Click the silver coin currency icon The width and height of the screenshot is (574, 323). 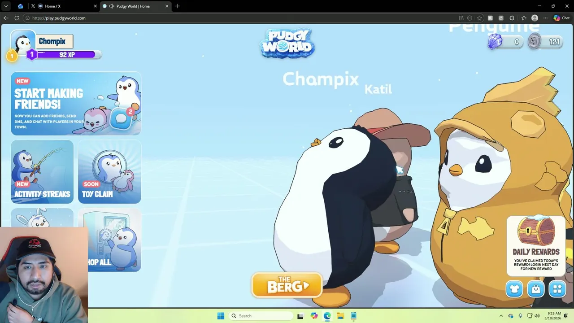tap(534, 42)
